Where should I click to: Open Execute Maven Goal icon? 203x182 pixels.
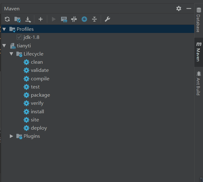(x=64, y=19)
